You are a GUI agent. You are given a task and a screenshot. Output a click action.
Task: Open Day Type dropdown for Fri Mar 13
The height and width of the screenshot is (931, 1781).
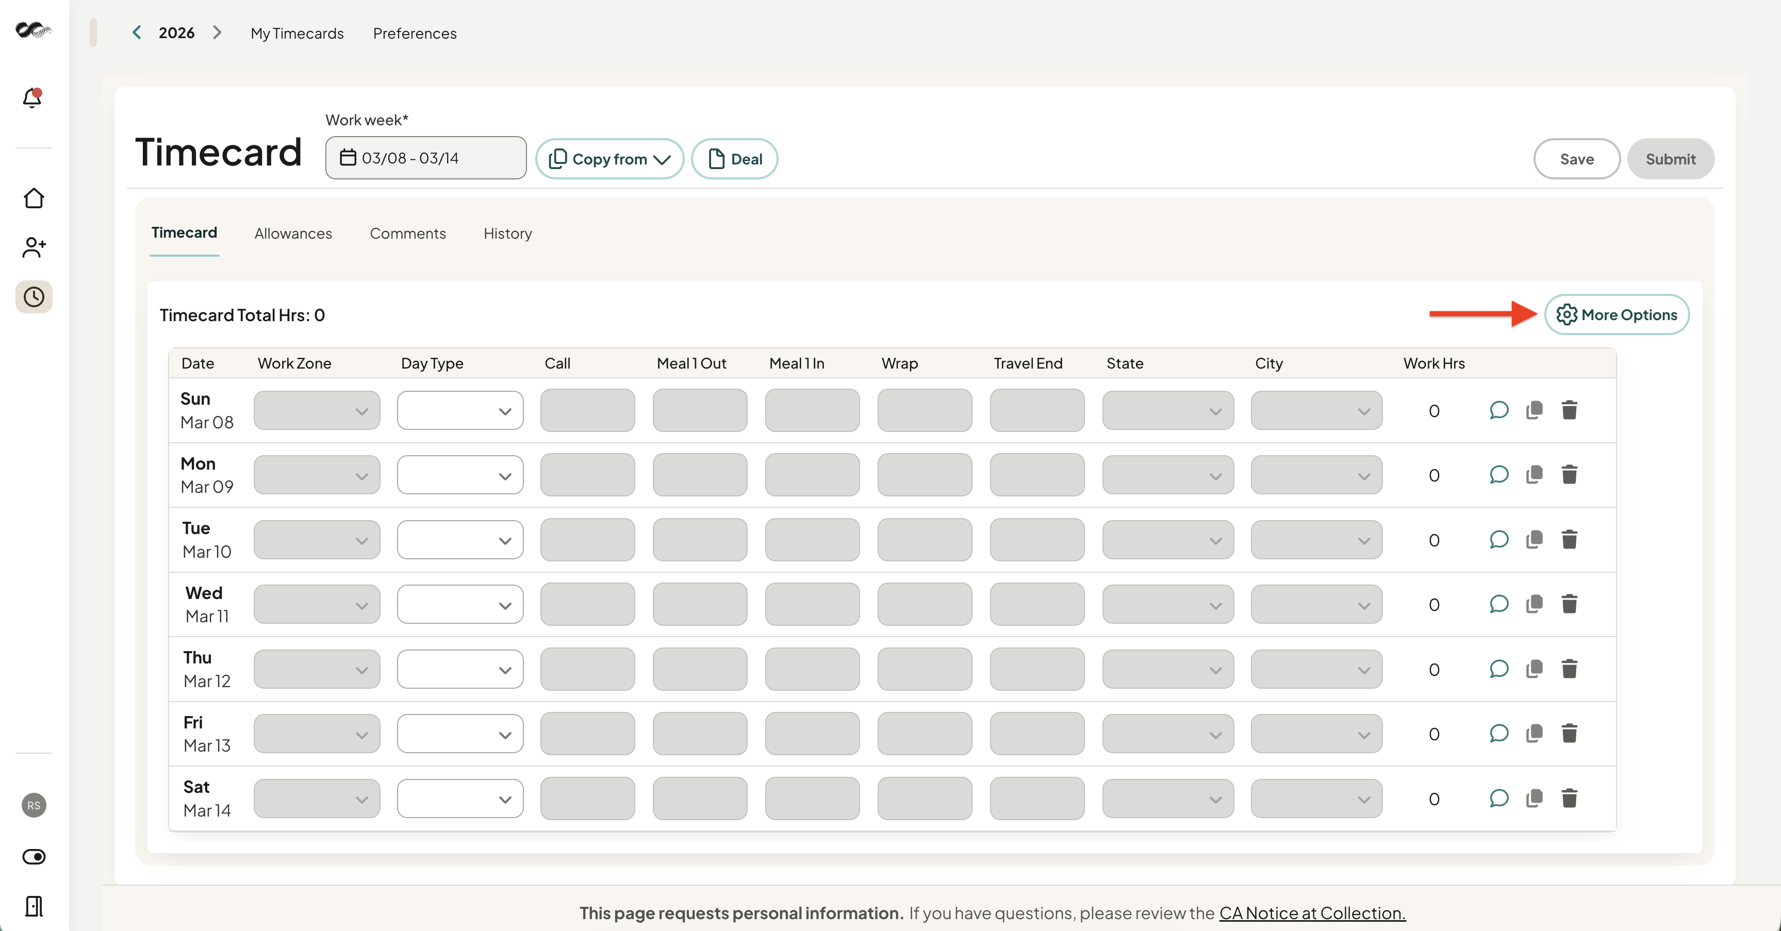(x=460, y=734)
